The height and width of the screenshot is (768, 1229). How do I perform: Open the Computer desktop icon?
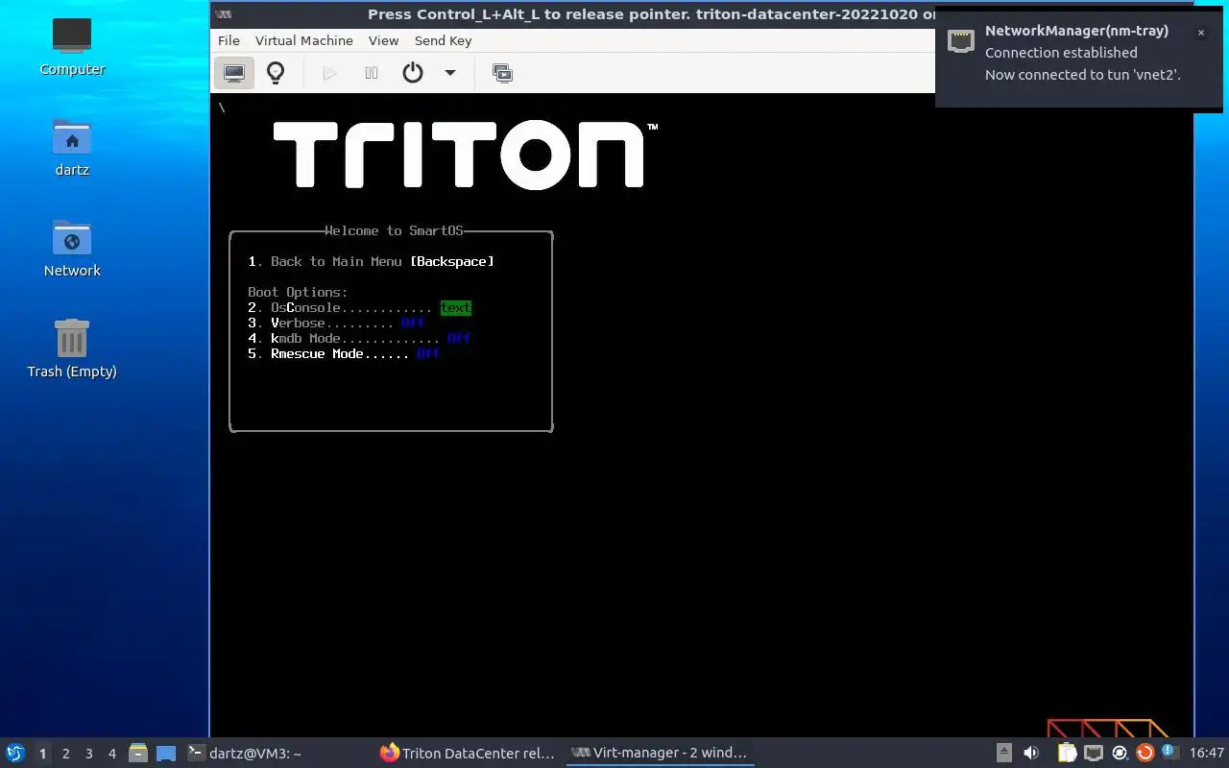[72, 46]
